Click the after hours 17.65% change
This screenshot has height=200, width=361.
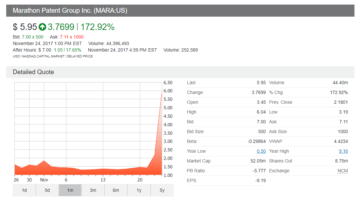(74, 50)
